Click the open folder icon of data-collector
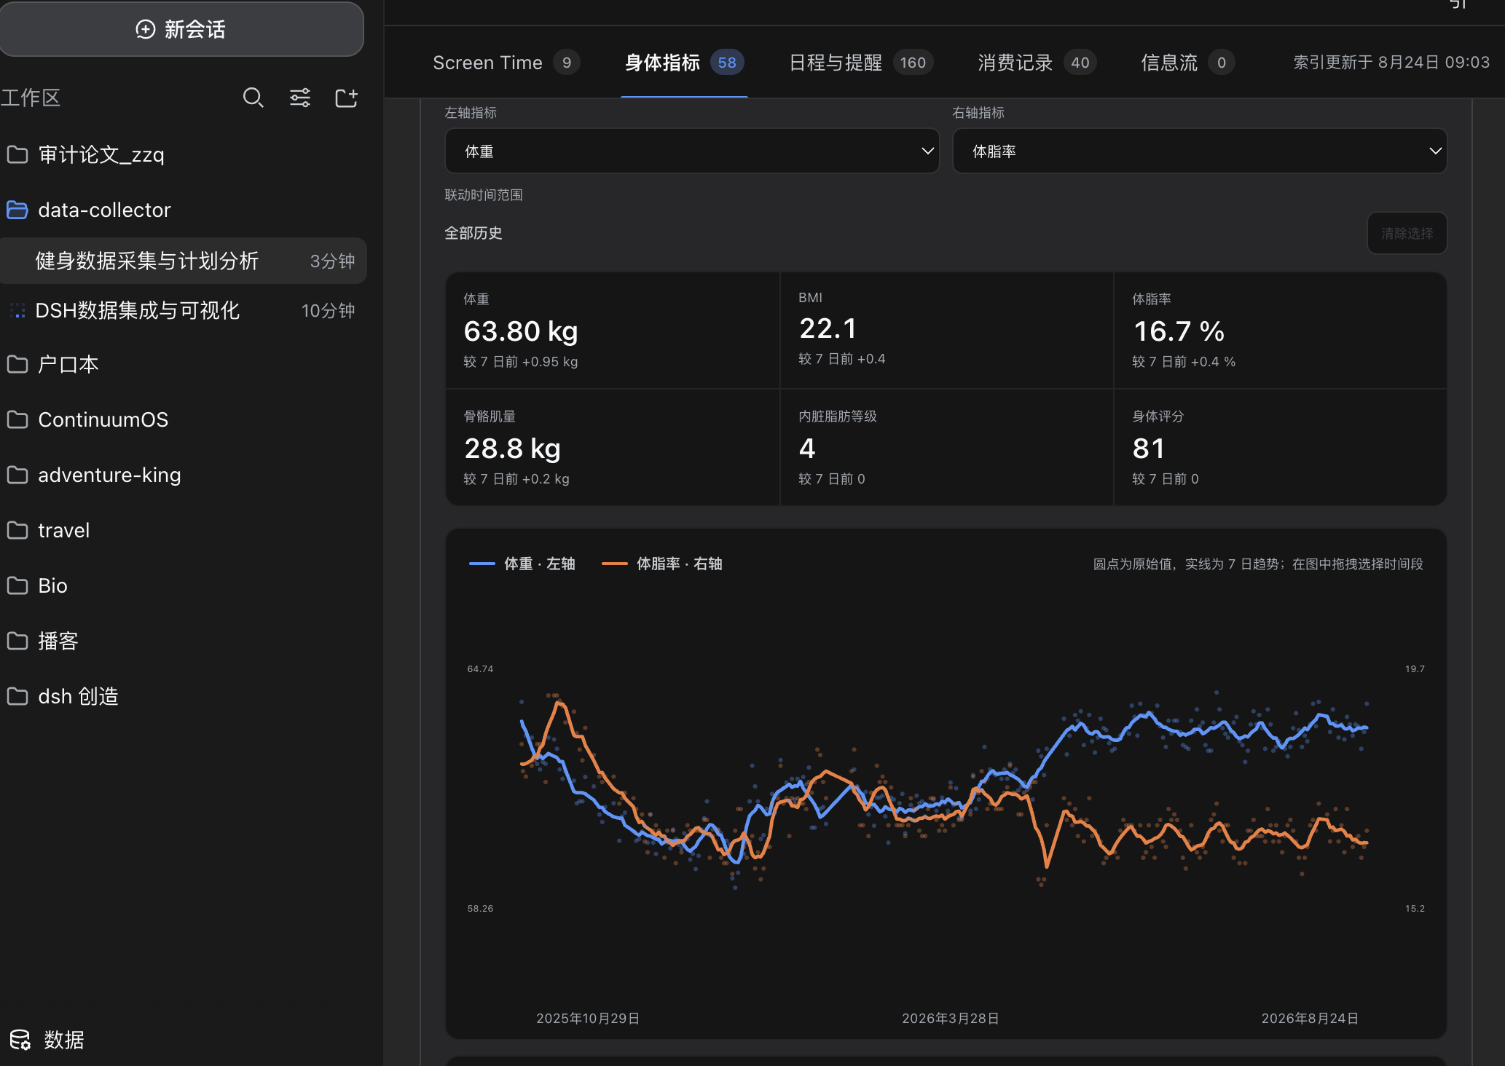The height and width of the screenshot is (1066, 1505). 17,210
